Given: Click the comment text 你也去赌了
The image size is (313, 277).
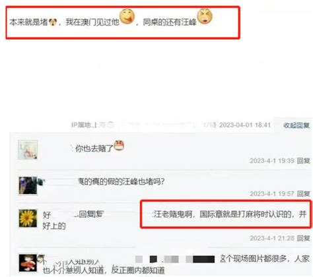Looking at the screenshot, I should point(94,148).
